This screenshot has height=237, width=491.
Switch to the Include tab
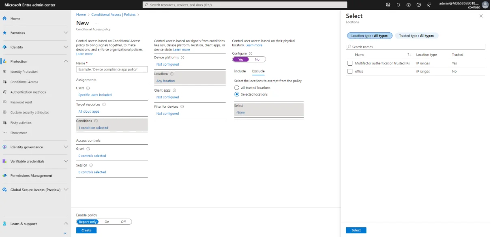(x=240, y=71)
